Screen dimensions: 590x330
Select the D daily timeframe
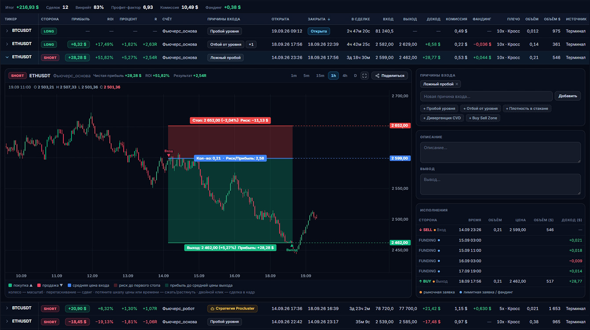point(355,76)
